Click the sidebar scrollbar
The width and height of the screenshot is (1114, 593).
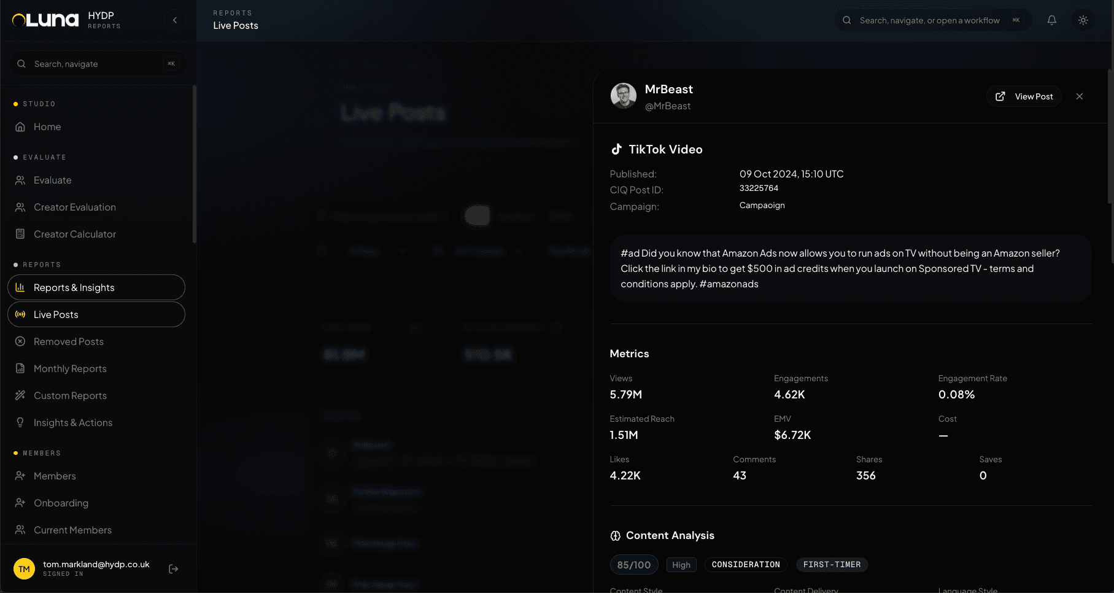pos(195,164)
